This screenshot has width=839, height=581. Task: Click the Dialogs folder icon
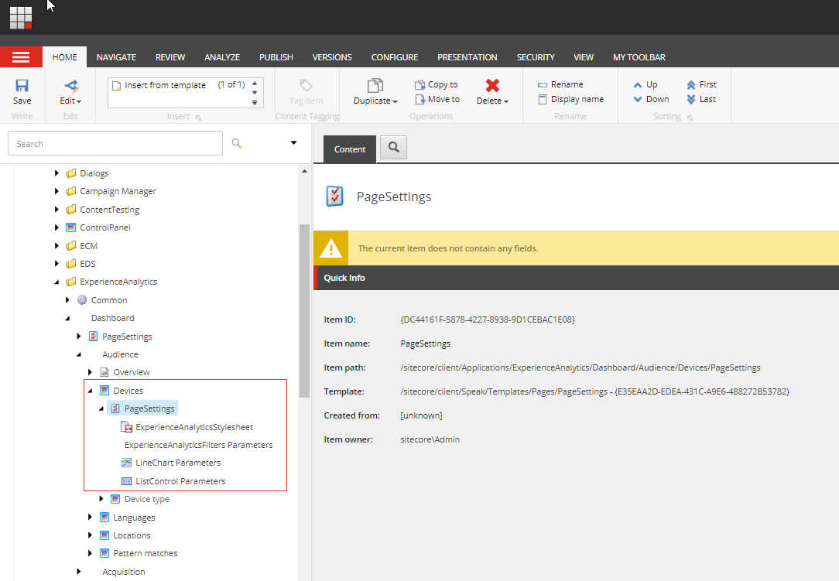70,173
